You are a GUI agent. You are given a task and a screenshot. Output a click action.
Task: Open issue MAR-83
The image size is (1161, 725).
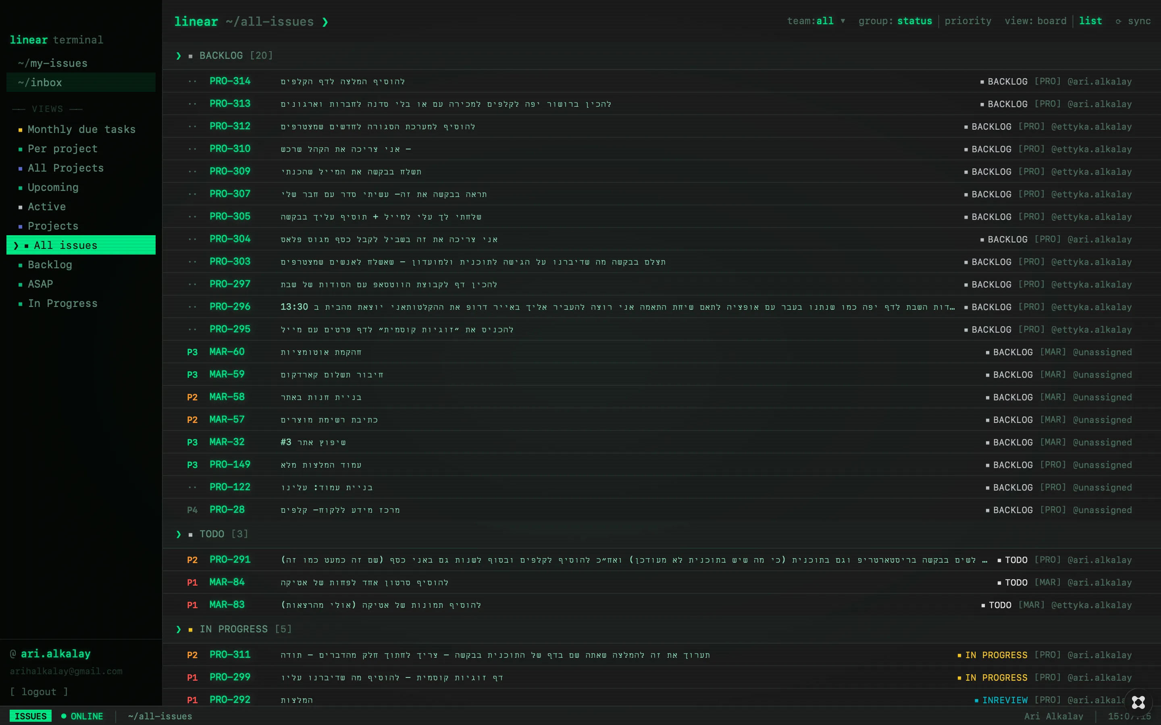pyautogui.click(x=661, y=605)
